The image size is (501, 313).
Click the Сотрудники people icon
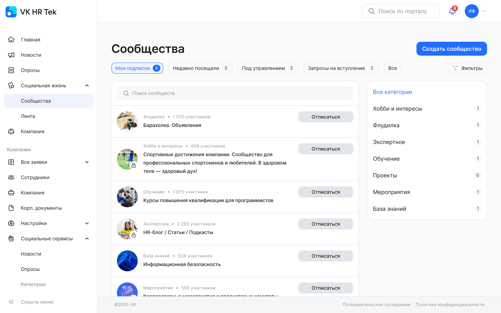(11, 177)
